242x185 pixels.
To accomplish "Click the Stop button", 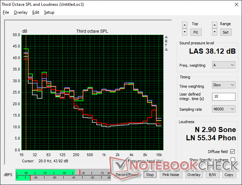I will click(x=150, y=175).
